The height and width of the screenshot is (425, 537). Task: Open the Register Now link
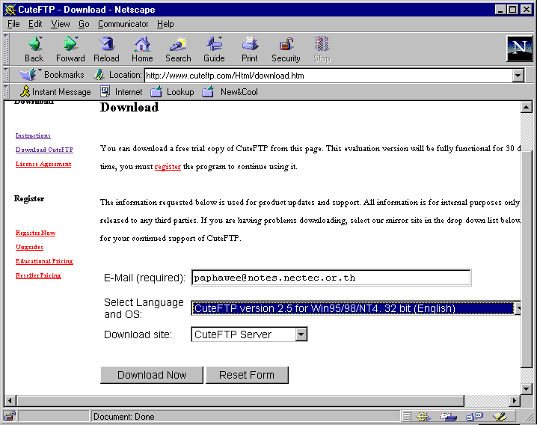[35, 233]
